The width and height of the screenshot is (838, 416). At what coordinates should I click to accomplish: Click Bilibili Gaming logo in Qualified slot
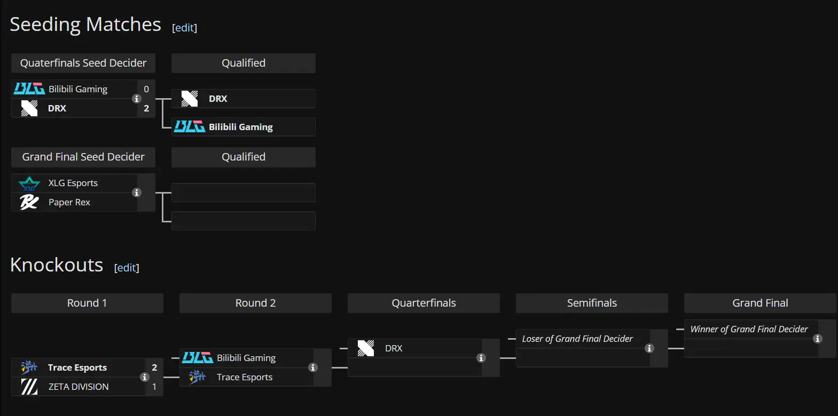(190, 127)
